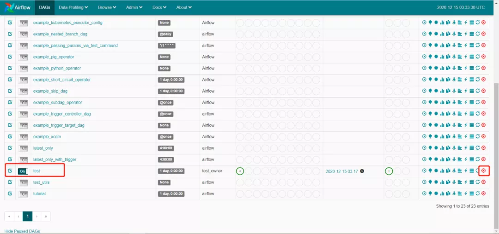Edit the tutorial DAG record
The image size is (499, 234).
(x=10, y=193)
